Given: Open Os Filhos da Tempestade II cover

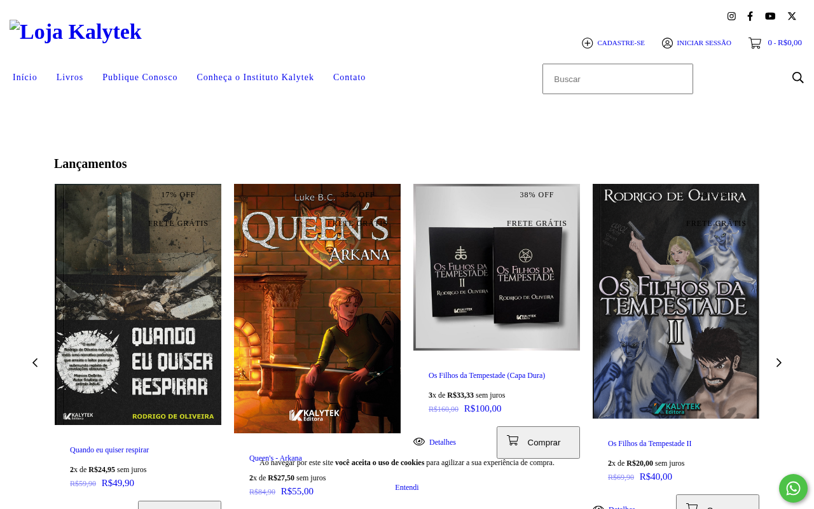Looking at the screenshot, I should point(676,301).
